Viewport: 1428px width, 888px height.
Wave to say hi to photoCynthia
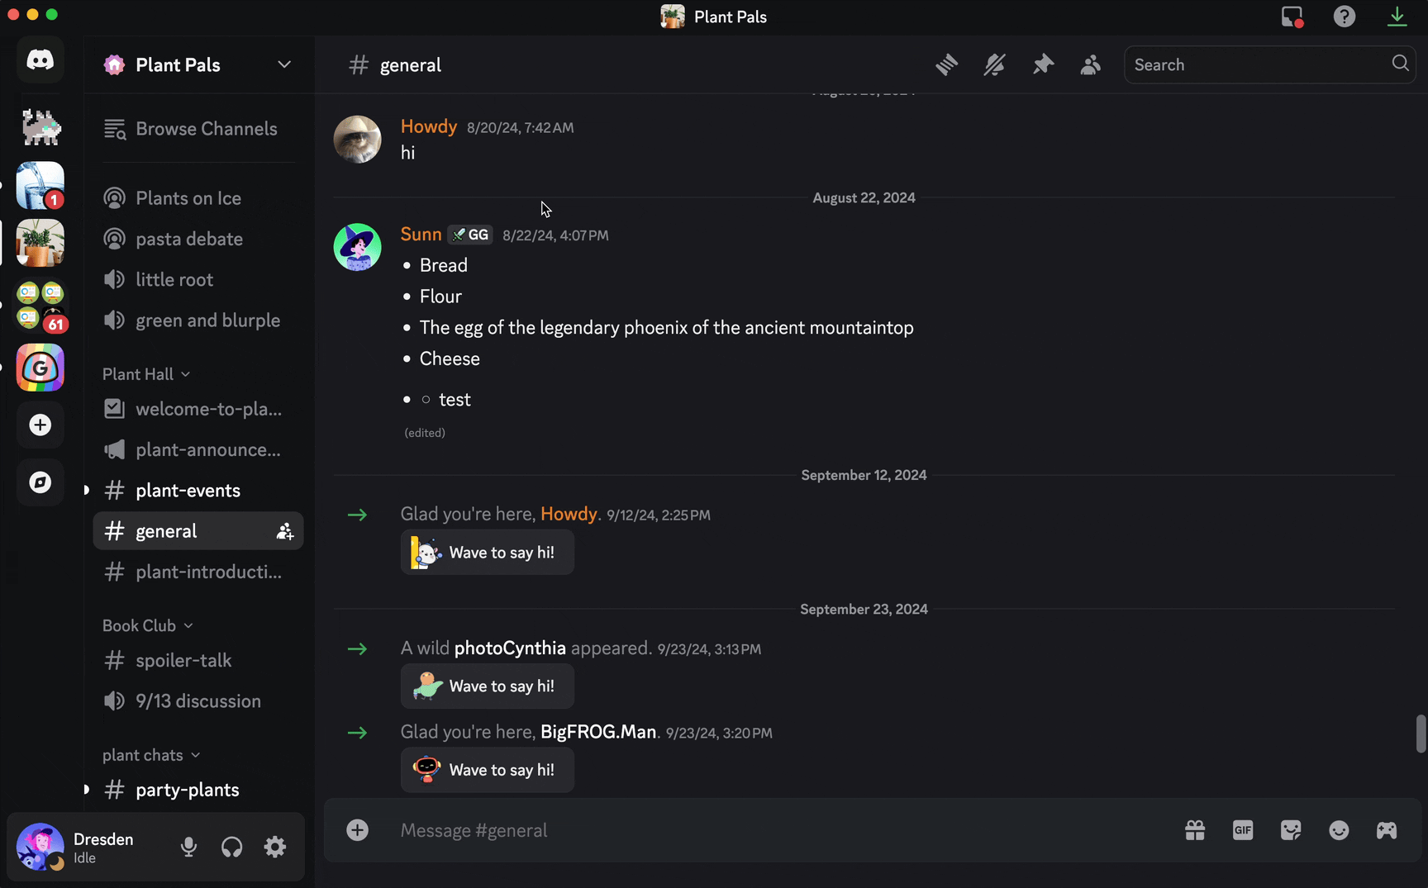pos(488,686)
